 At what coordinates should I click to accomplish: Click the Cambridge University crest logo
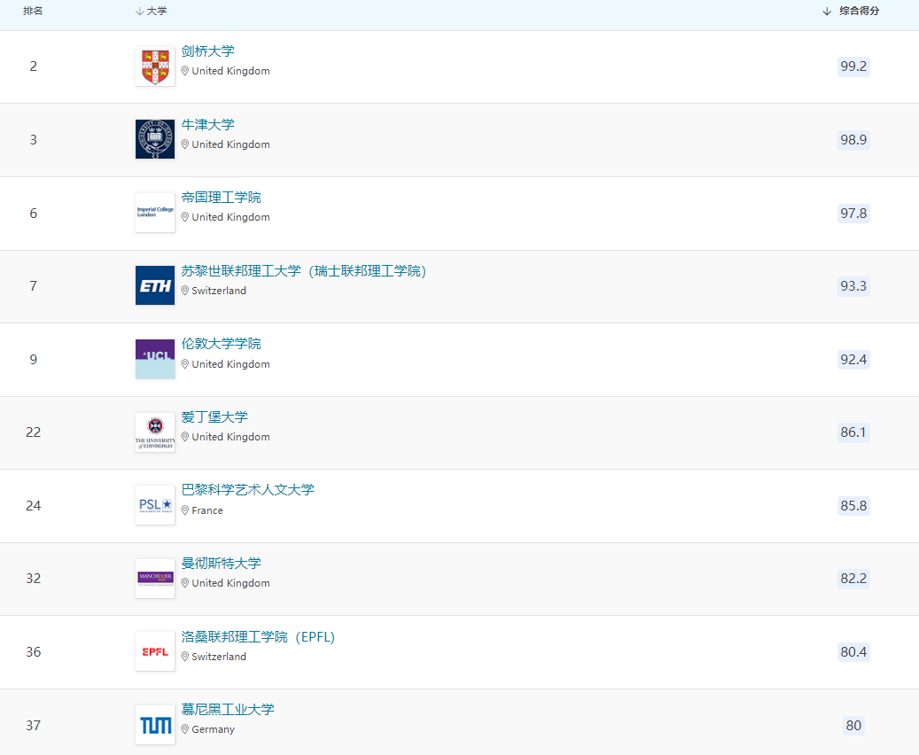[x=155, y=66]
